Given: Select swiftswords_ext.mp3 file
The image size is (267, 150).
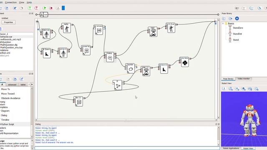Looking at the screenshot, I should [10, 39].
